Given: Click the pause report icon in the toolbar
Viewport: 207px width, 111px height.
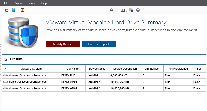Looking at the screenshot, I should [x=131, y=10].
